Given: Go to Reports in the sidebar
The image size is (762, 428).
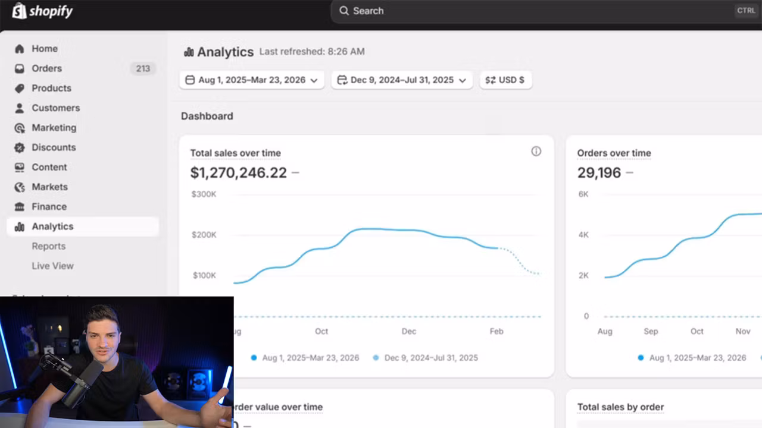Looking at the screenshot, I should [49, 246].
